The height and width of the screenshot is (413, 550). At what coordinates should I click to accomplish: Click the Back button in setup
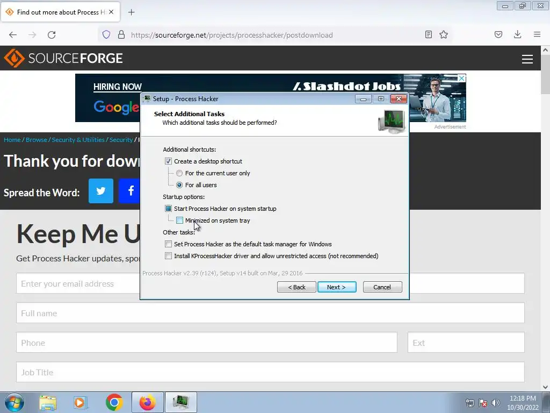point(296,287)
